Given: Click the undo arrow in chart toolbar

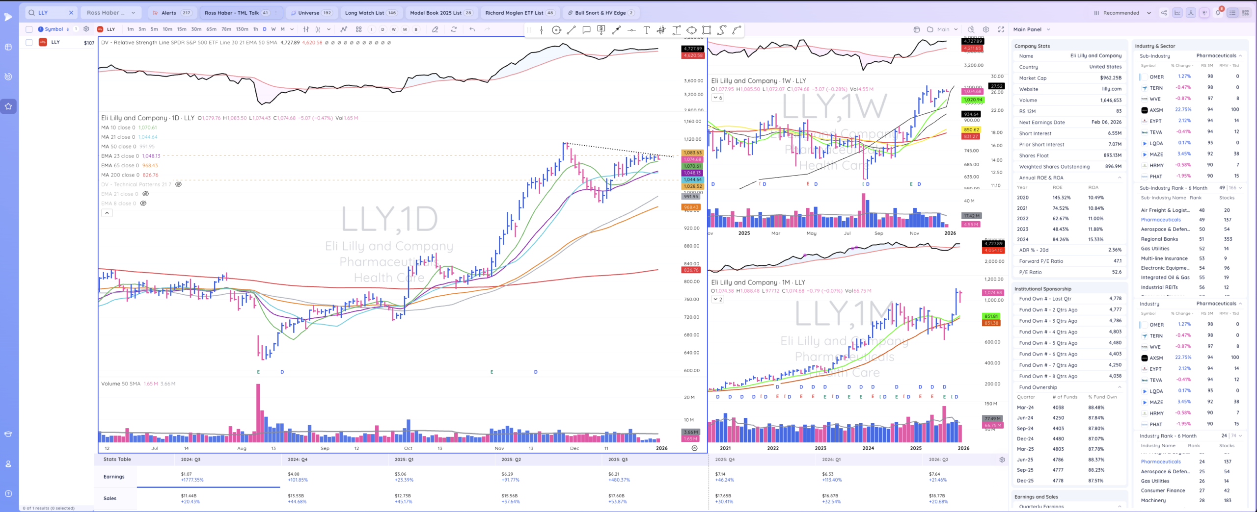Looking at the screenshot, I should tap(472, 29).
